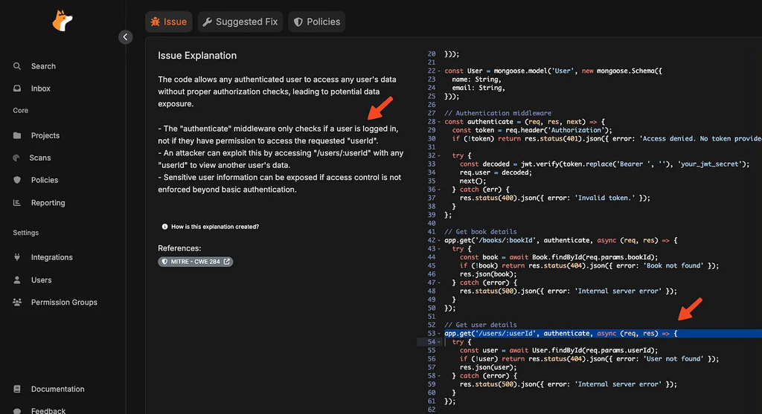Collapse the try block fold at line 32

click(x=439, y=156)
